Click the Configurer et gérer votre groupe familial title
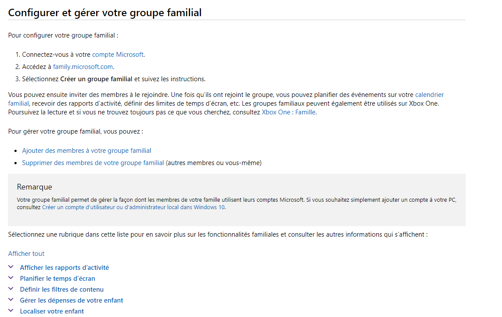The image size is (502, 317). pyautogui.click(x=105, y=13)
